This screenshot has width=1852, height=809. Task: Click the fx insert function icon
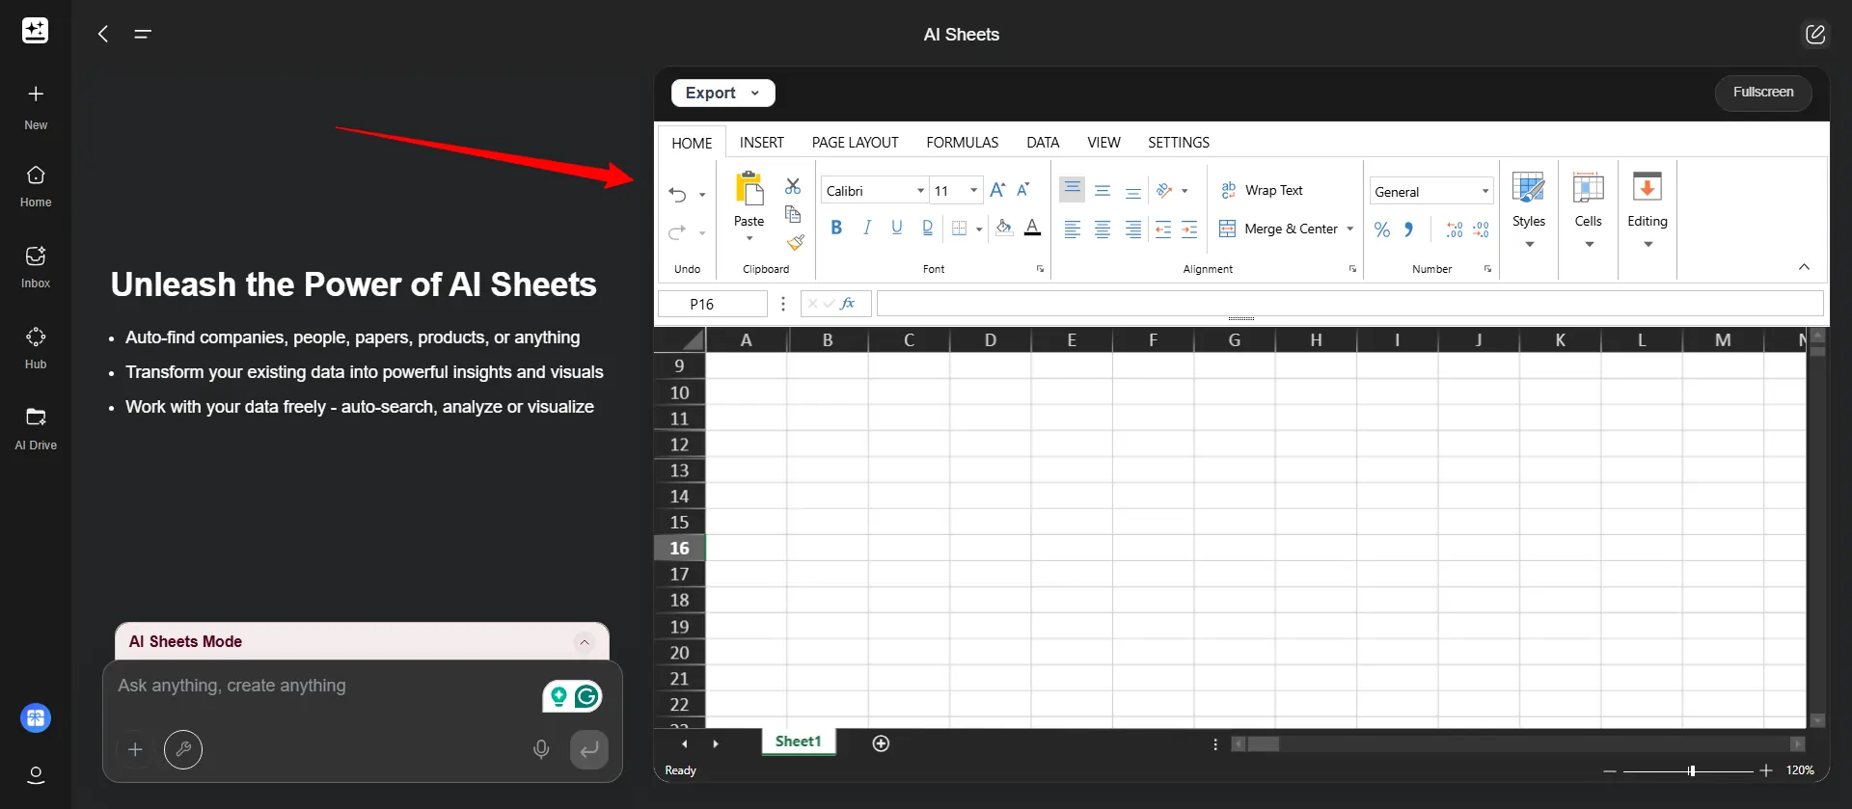848,304
